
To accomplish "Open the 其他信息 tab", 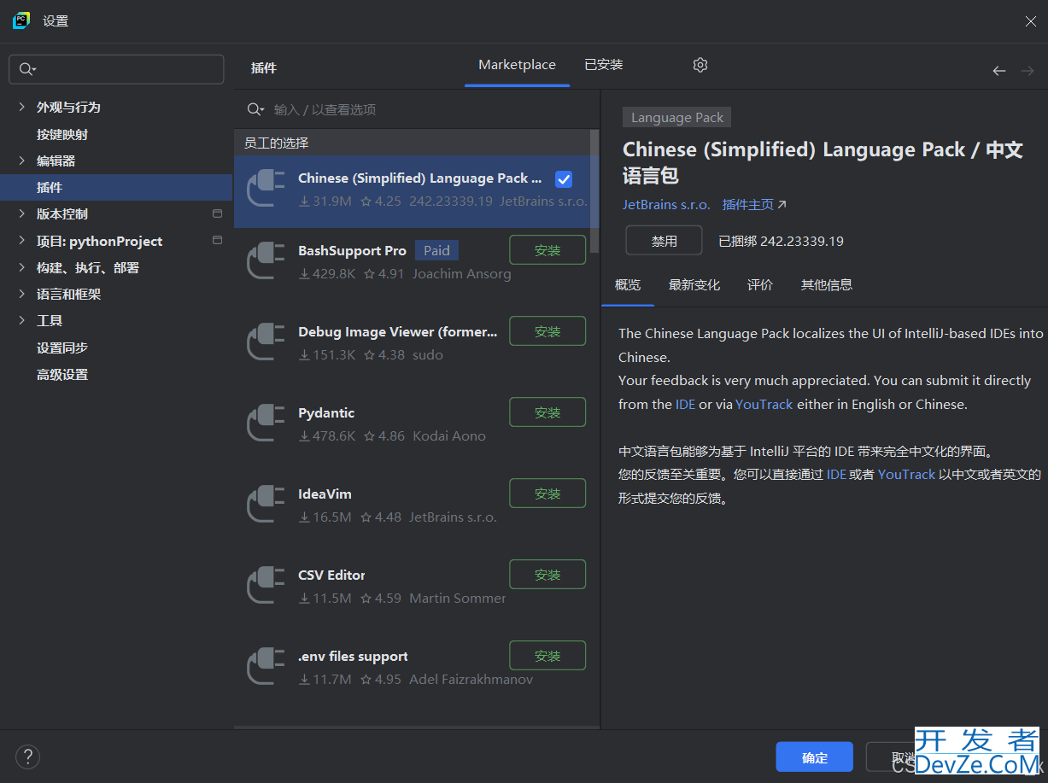I will (827, 285).
